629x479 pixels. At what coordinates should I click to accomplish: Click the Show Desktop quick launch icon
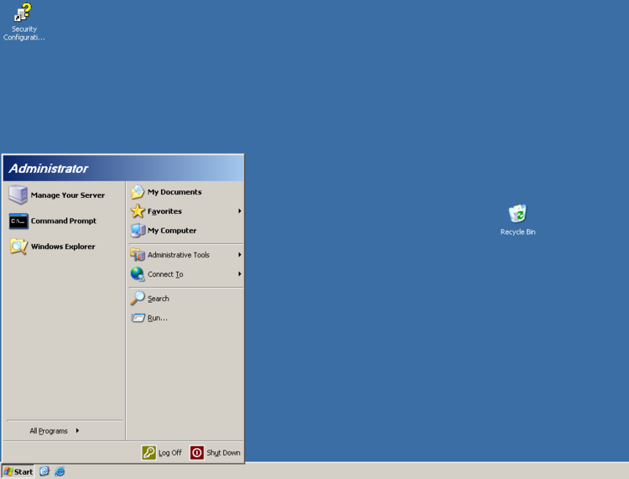pos(44,471)
